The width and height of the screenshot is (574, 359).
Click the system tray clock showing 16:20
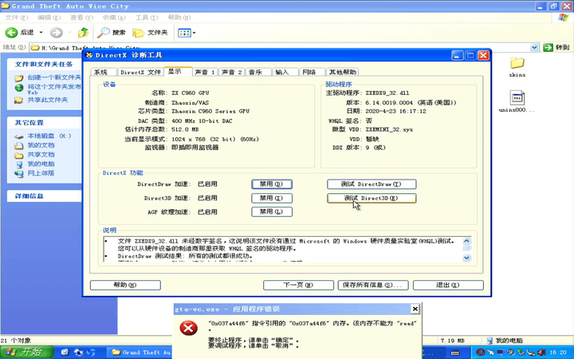click(x=558, y=353)
